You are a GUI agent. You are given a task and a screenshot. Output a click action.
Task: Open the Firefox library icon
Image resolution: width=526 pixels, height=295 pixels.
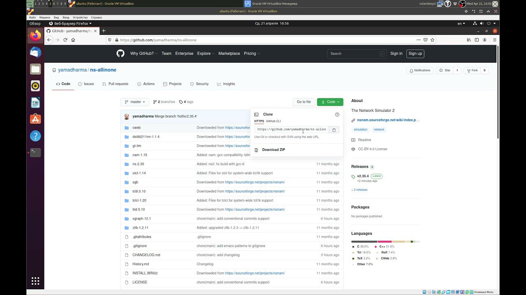tap(469, 40)
